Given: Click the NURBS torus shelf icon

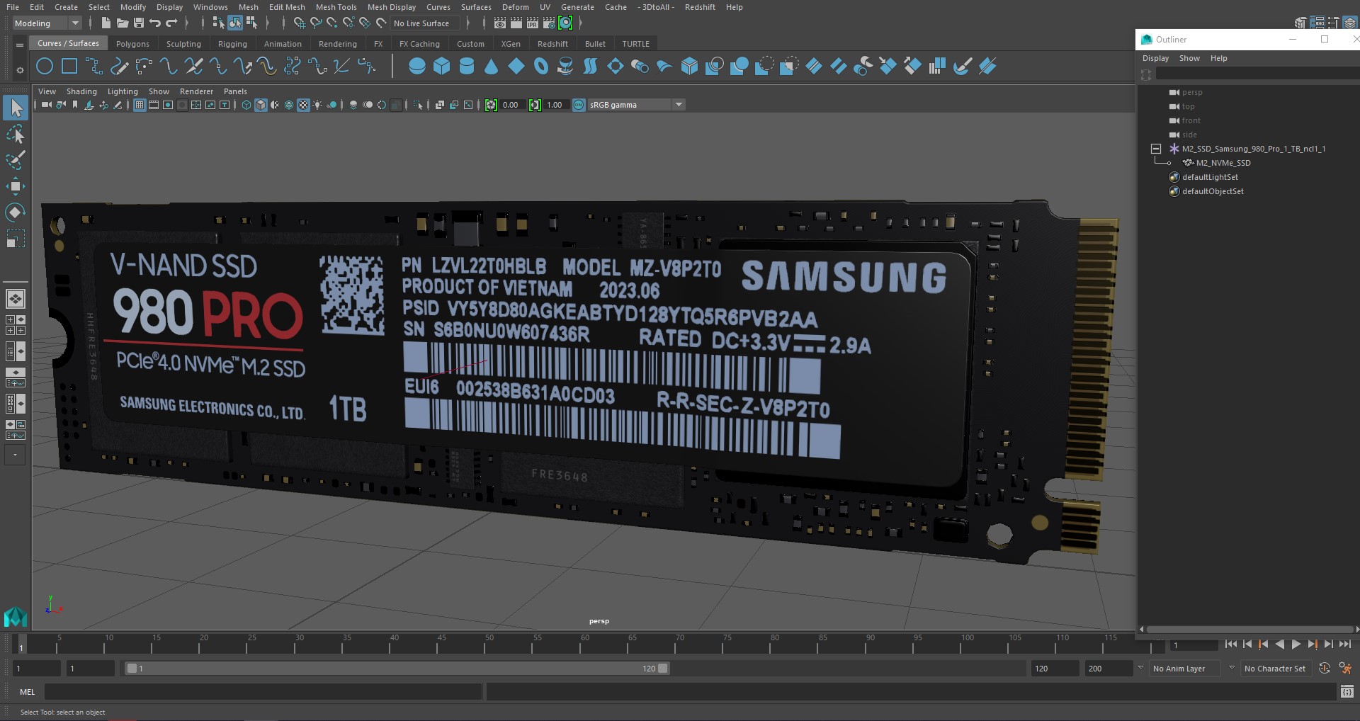Looking at the screenshot, I should 541,67.
